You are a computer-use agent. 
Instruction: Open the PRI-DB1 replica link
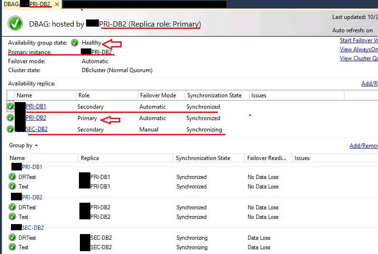36,106
